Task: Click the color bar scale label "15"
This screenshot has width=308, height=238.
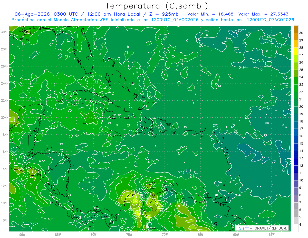Action: pyautogui.click(x=301, y=144)
